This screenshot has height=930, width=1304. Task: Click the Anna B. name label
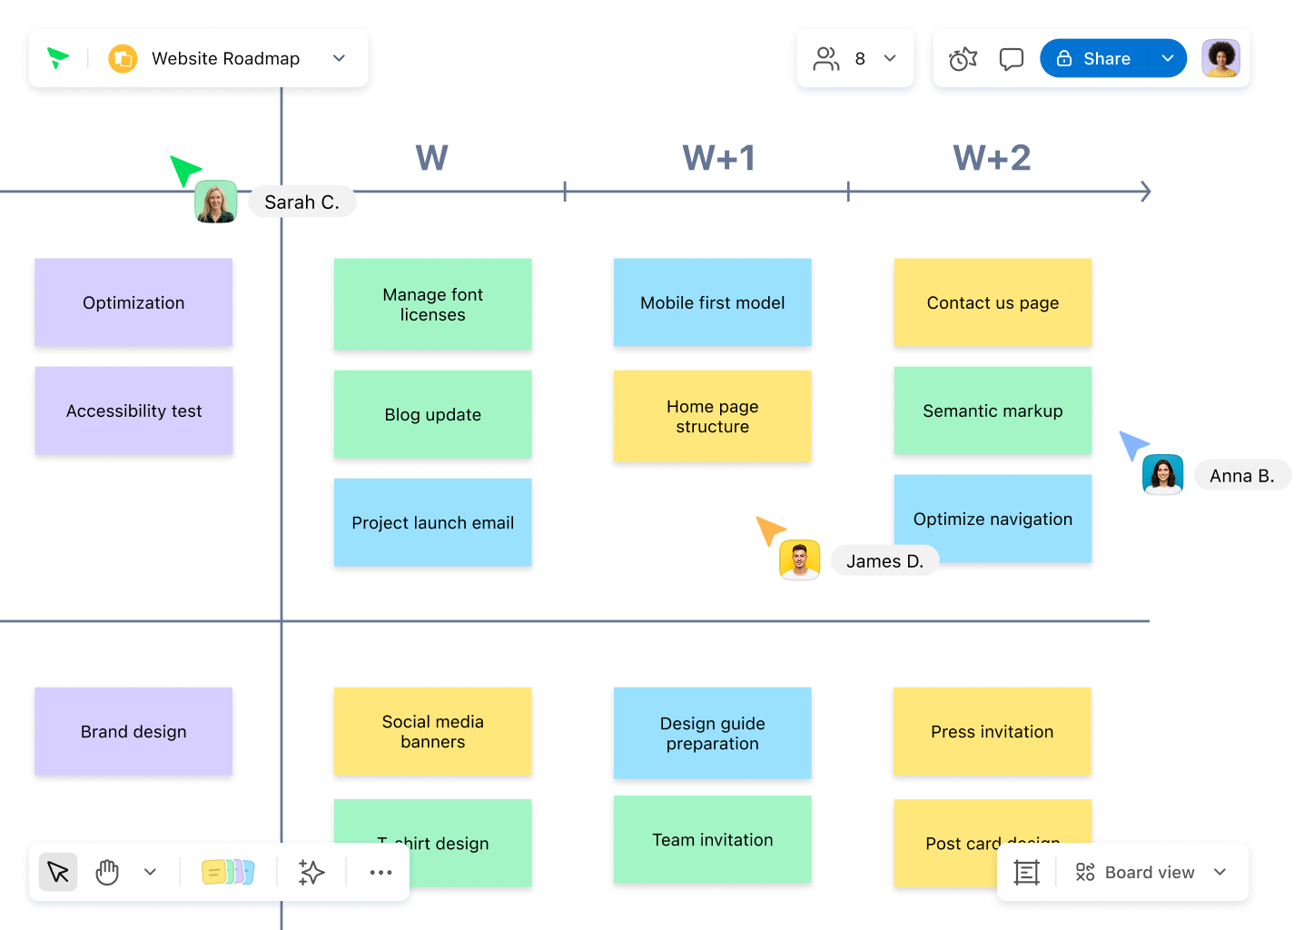[1242, 476]
